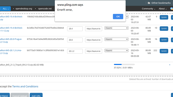Viewport: 173px width, 97px height.
Task: Expand the ALL category dropdown
Action: [5, 9]
